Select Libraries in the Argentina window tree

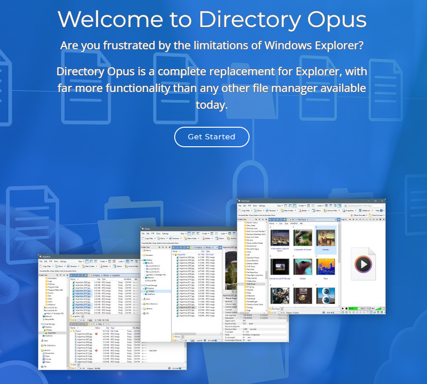tap(46, 350)
